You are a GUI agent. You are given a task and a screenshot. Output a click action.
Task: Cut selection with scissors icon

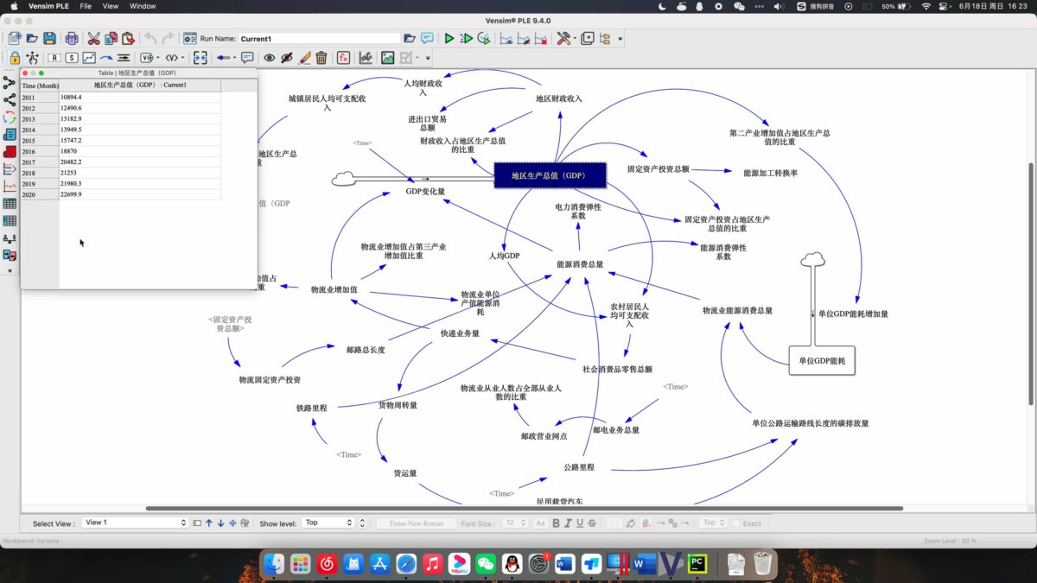point(93,38)
